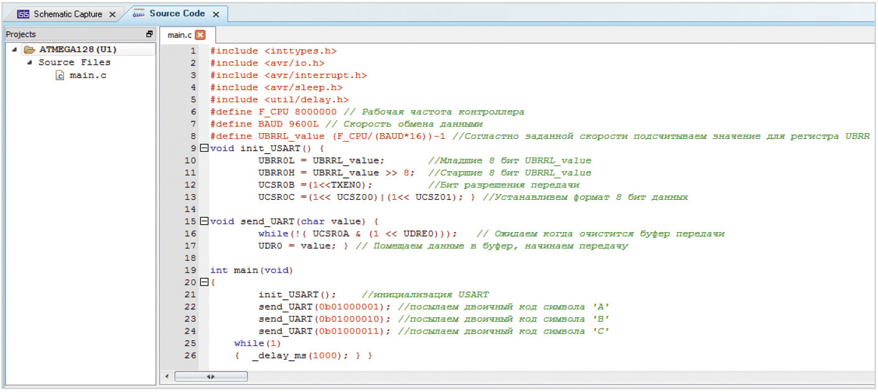Click 'int main(void)' declaration
This screenshot has width=878, height=392.
point(251,270)
